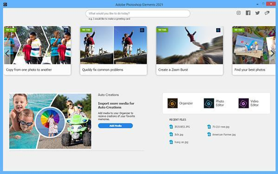Click the file icon beside 70-210 rose.jpg
This screenshot has height=174, width=278.
[209, 126]
